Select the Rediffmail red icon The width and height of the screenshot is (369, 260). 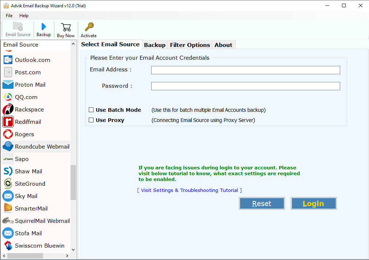[x=8, y=122]
